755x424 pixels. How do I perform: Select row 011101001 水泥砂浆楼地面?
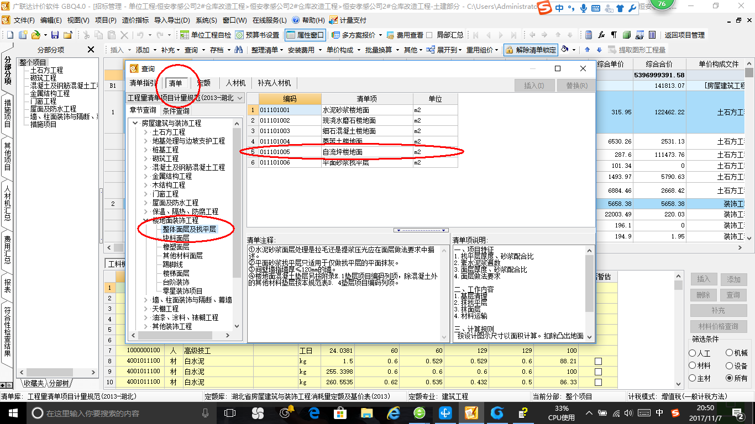pyautogui.click(x=352, y=110)
